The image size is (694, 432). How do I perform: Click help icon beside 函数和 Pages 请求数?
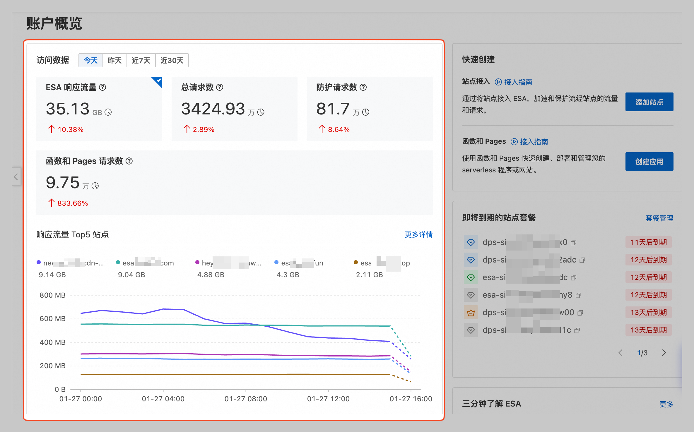point(129,161)
